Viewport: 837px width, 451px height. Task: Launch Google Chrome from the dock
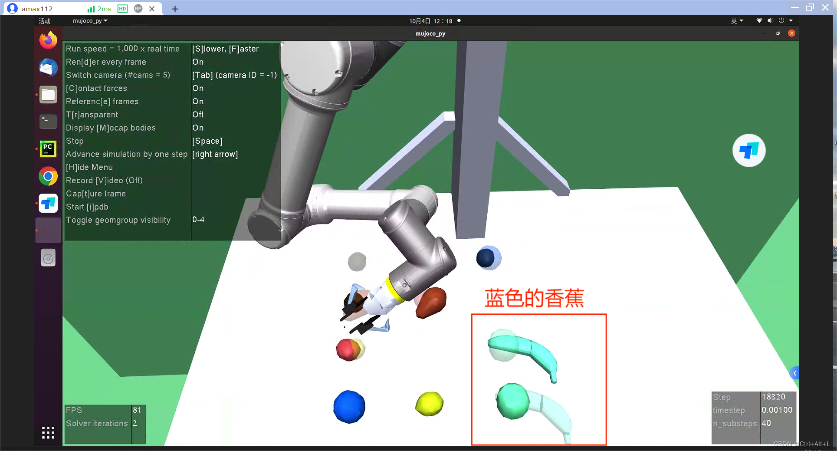click(48, 176)
